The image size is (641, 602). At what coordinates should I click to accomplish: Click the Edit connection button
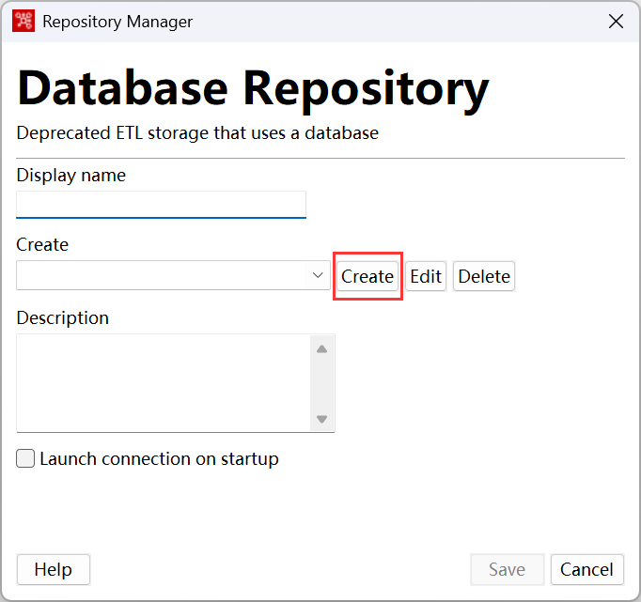point(426,276)
